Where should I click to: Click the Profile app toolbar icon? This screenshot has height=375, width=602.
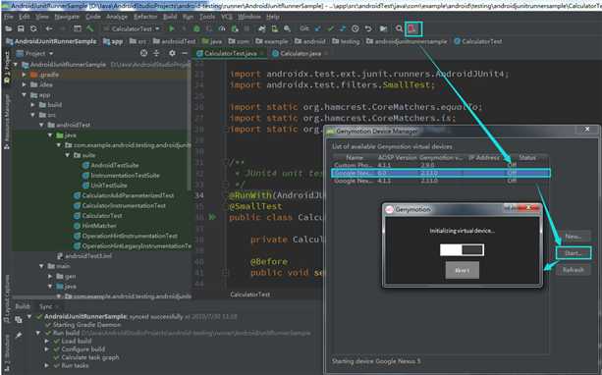[x=222, y=28]
